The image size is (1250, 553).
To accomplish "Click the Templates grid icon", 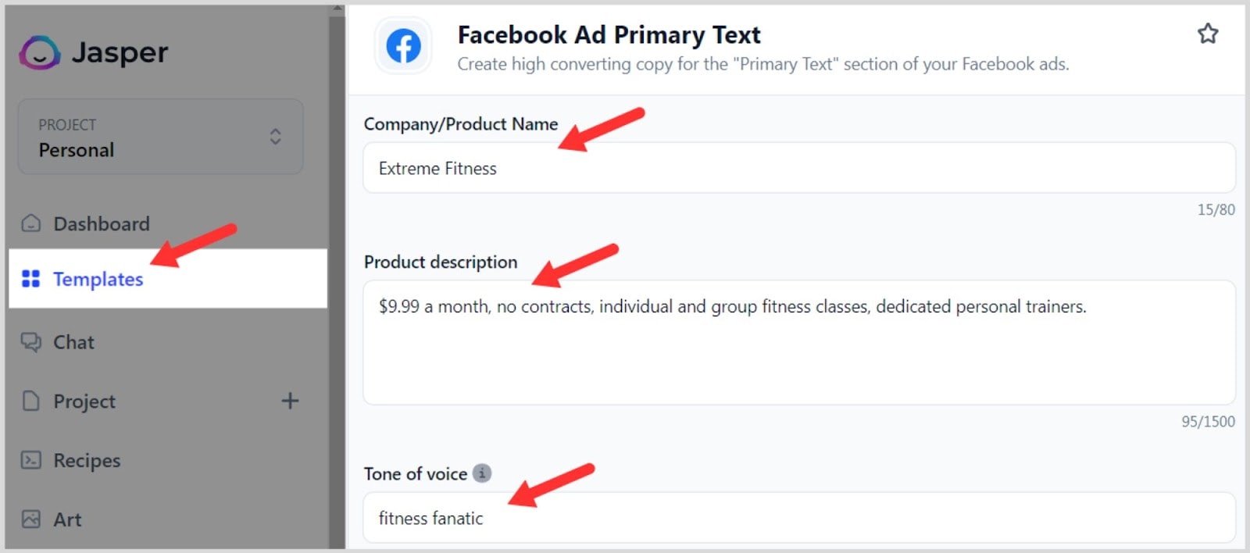I will coord(31,279).
